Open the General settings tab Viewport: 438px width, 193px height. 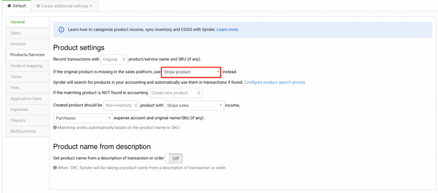tap(27, 22)
